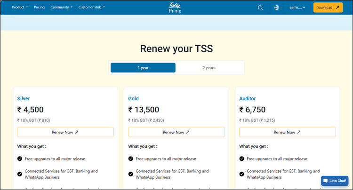This screenshot has height=190, width=353.
Task: Click checkmark beside Auditor free upgrades
Action: (241, 159)
